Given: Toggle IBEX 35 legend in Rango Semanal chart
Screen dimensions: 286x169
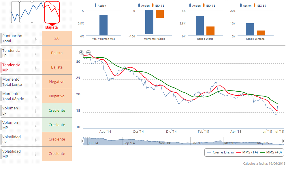Looking at the screenshot, I should click(x=260, y=5).
